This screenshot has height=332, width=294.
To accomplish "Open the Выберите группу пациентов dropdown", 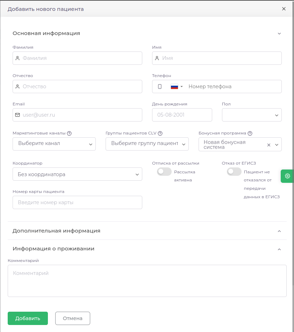I will tap(147, 144).
